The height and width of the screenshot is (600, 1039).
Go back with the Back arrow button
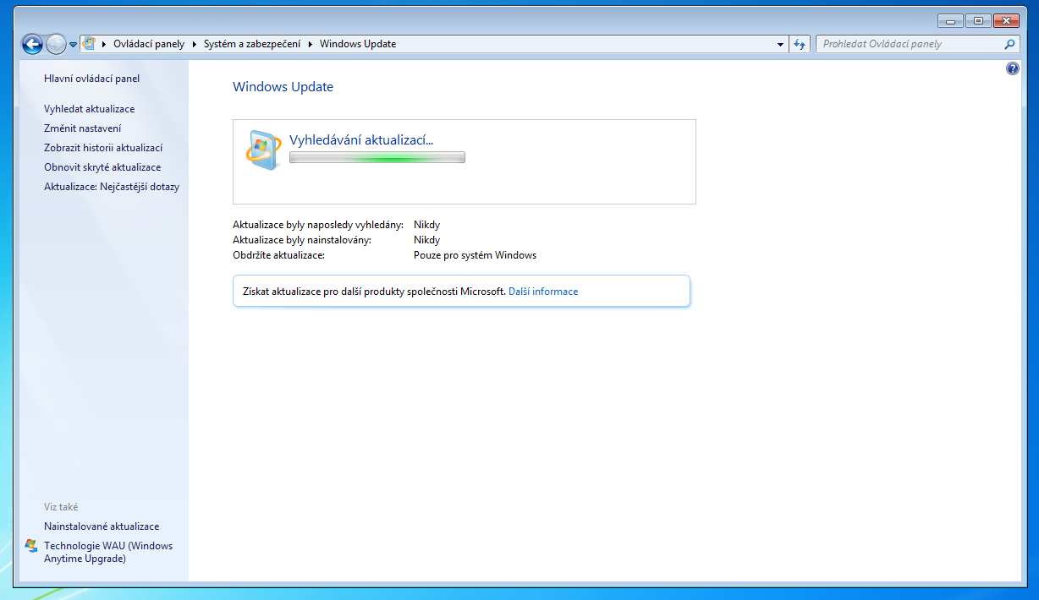pos(32,44)
